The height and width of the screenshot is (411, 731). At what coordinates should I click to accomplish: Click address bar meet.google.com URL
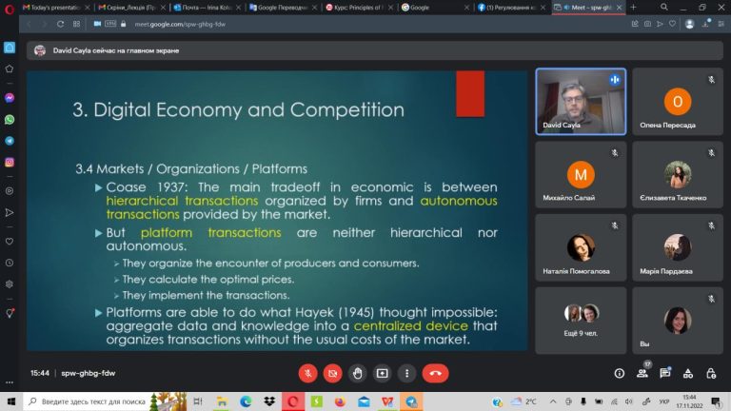point(180,24)
